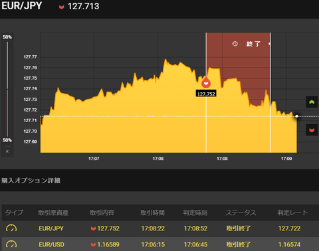
Task: Select the EUR/JPY asset cell in table
Action: [x=51, y=228]
